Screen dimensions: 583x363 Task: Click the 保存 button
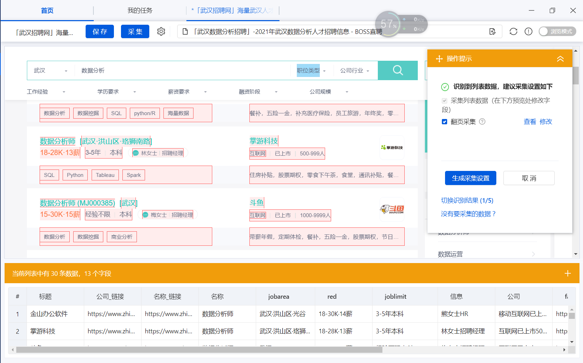click(100, 31)
